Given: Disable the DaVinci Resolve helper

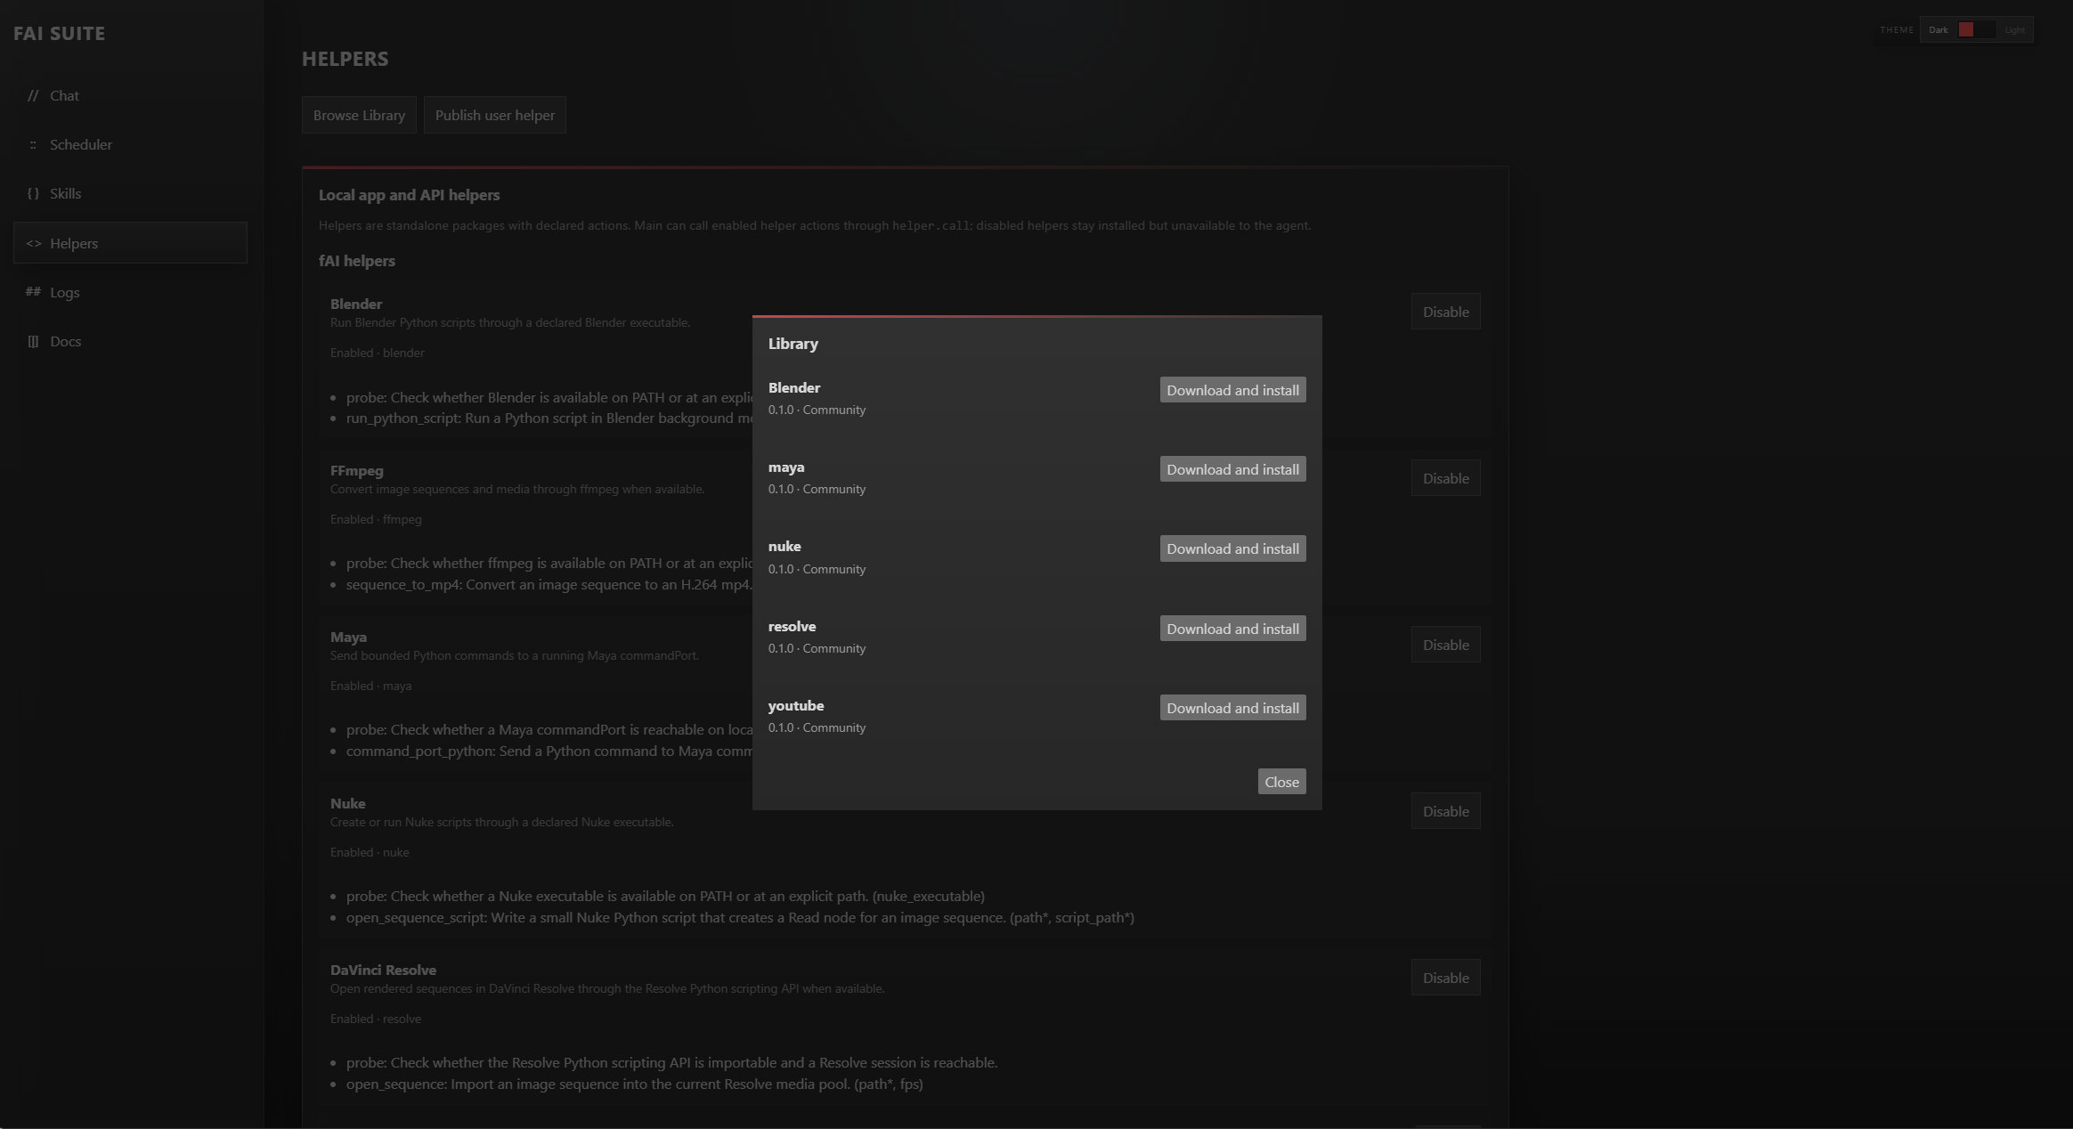Looking at the screenshot, I should [1445, 978].
